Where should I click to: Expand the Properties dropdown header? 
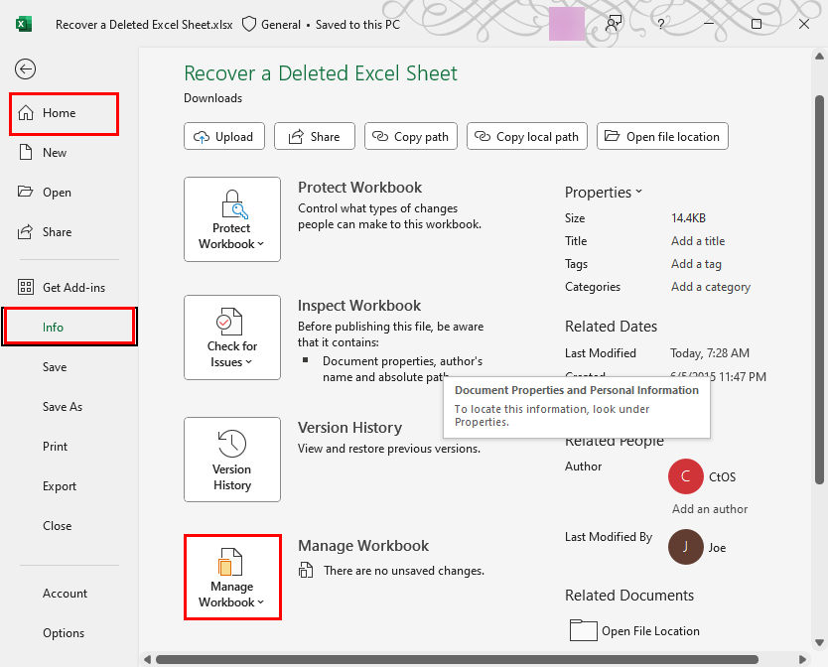(x=604, y=193)
